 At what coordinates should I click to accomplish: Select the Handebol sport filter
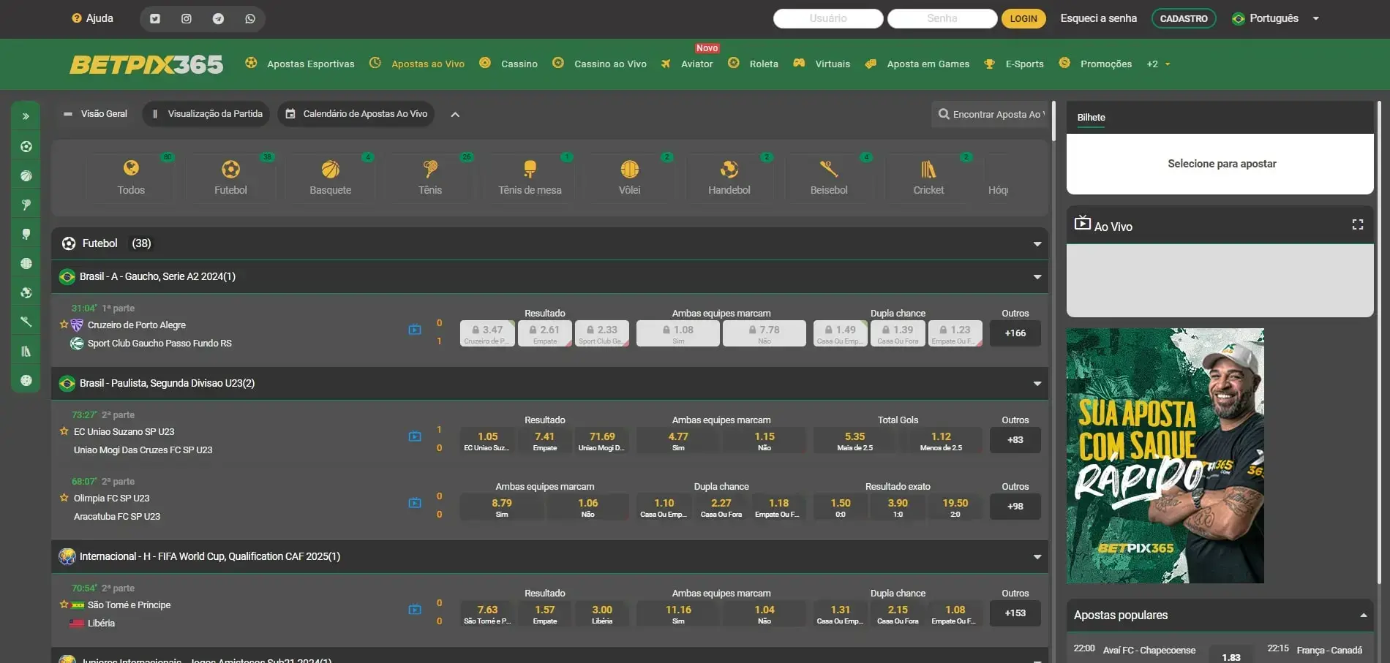pos(729,178)
